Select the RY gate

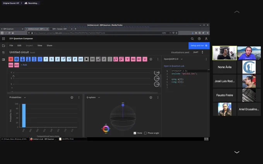coord(139,59)
